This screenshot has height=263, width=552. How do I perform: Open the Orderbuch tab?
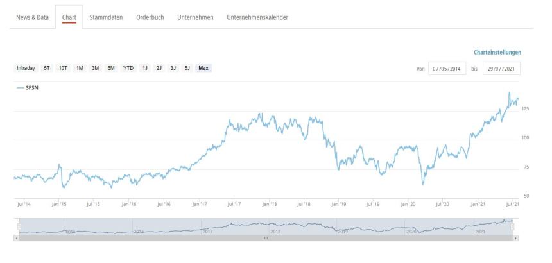pos(150,17)
